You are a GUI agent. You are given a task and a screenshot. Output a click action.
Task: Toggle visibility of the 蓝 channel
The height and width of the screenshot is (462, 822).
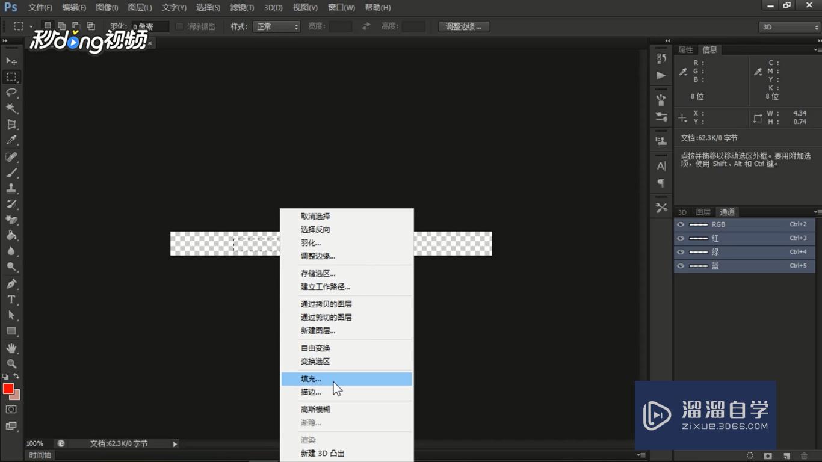(681, 266)
